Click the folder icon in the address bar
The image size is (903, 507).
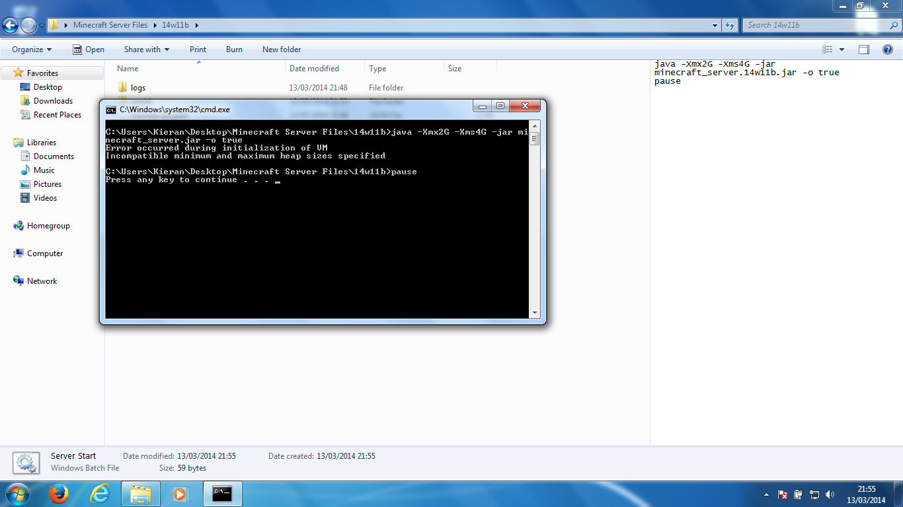click(x=54, y=25)
